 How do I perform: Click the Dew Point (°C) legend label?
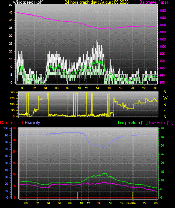(160, 123)
